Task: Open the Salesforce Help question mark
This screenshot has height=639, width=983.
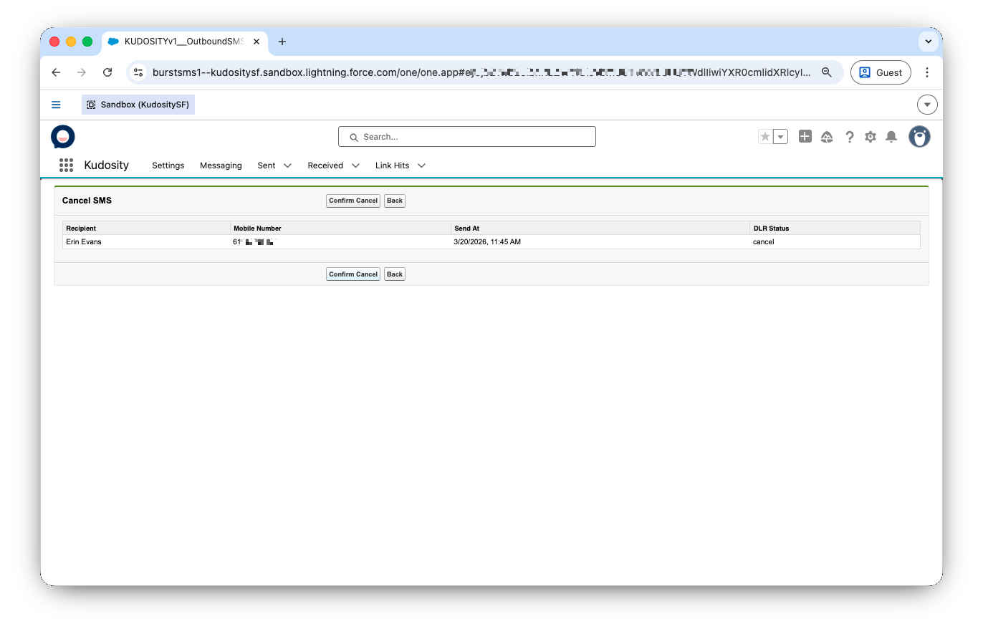Action: pos(849,137)
